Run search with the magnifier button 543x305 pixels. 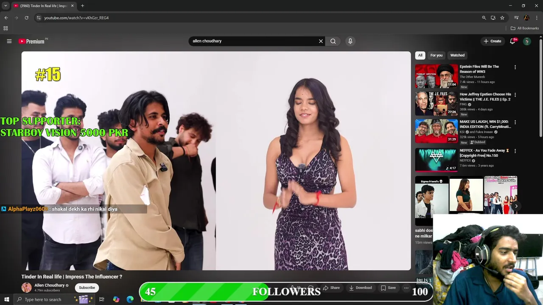333,41
